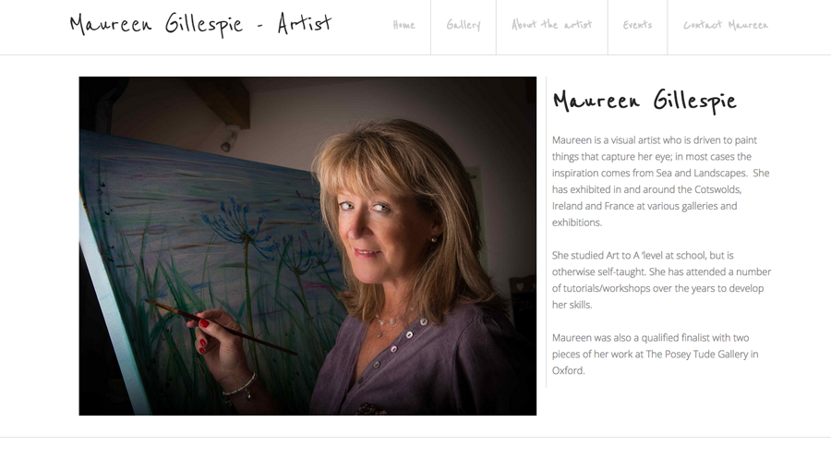Screen dimensions: 831x458
Task: Click the word Oxford in the bio
Action: [568, 370]
